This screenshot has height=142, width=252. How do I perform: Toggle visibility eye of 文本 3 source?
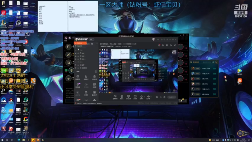tap(76, 56)
